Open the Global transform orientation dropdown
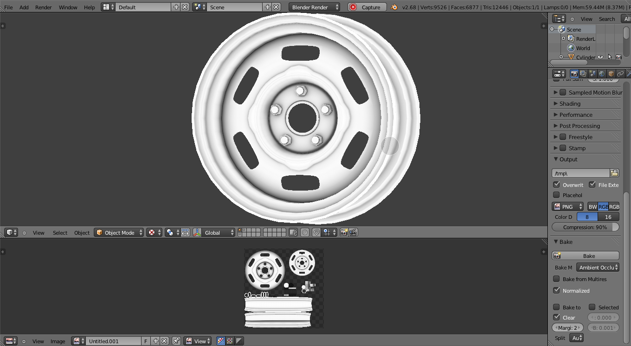631x346 pixels. [219, 232]
